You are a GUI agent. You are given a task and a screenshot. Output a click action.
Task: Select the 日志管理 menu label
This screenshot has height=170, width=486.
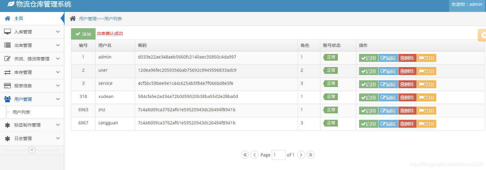23,138
